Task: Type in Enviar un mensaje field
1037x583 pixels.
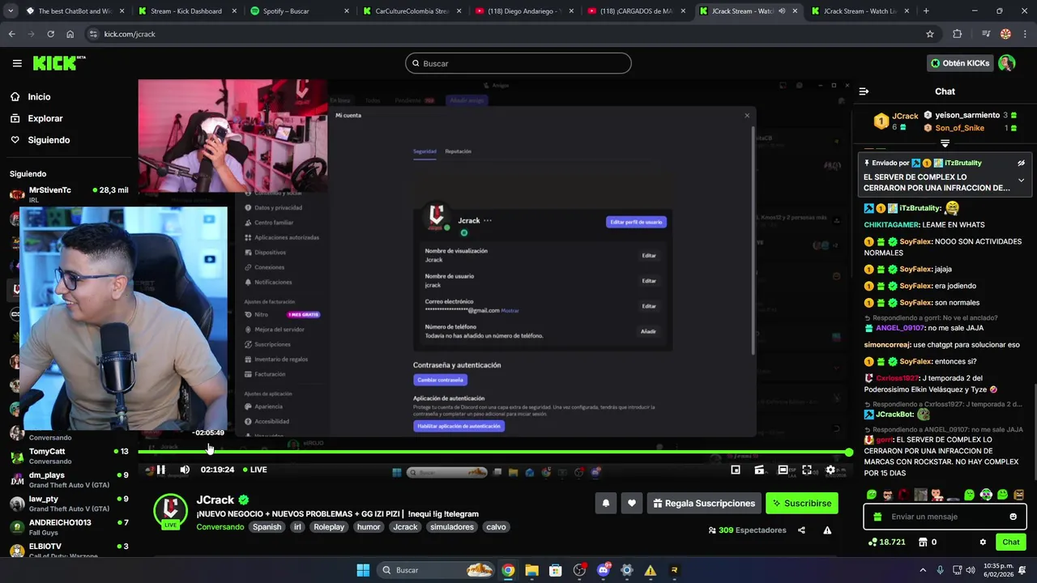Action: 945,517
